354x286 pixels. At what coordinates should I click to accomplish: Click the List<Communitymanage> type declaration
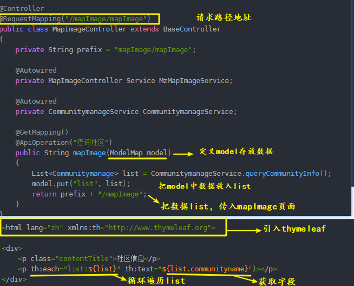click(x=75, y=174)
